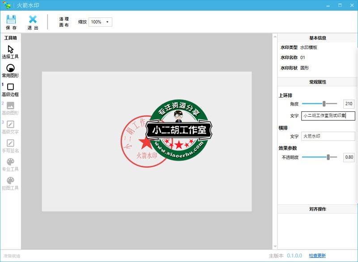Select the 小二胡工作室测试印章 text field
Screen dimensions: 358x262
tap(328, 116)
